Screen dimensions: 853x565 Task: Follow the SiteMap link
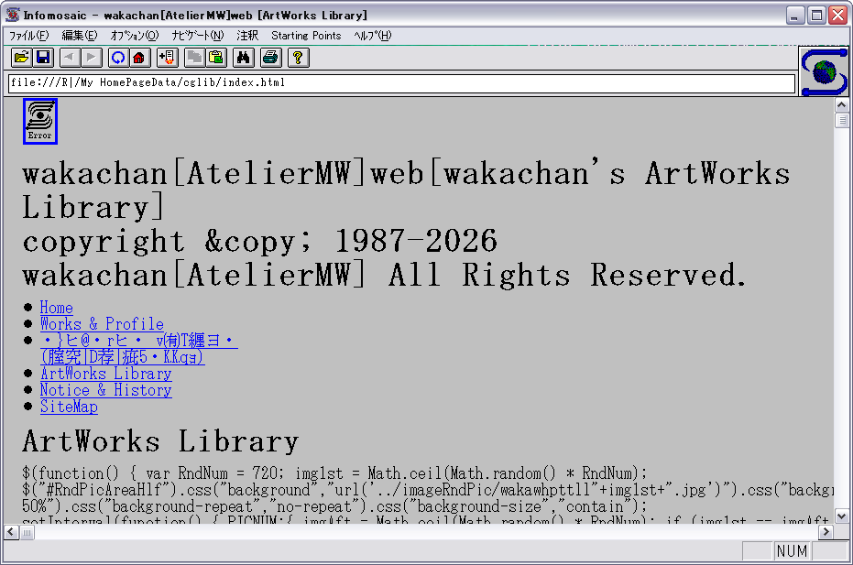[69, 407]
